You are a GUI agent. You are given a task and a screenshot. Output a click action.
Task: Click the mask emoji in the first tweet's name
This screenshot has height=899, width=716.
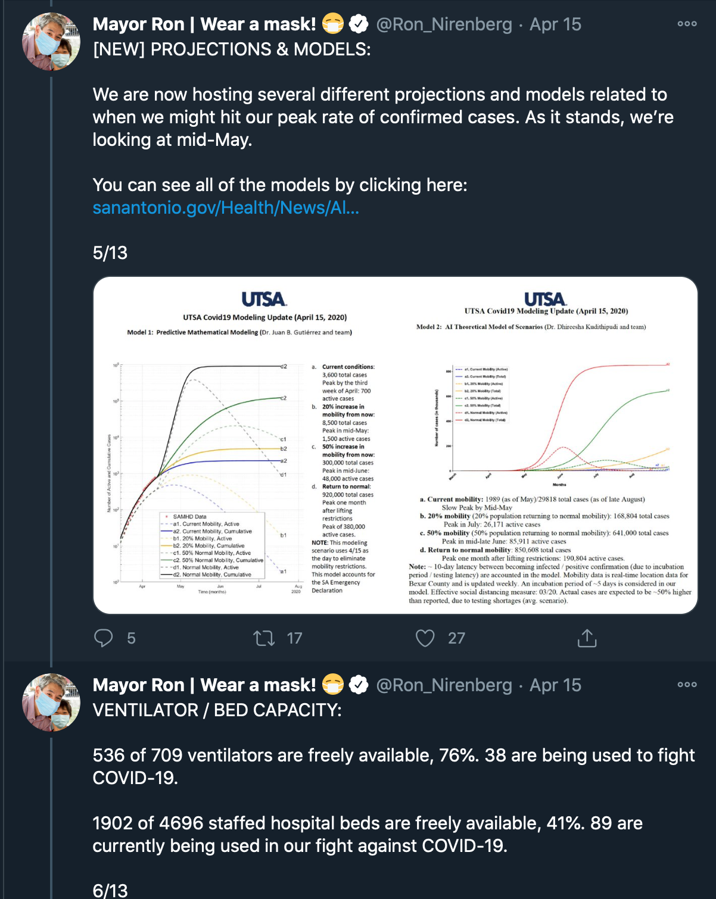[333, 24]
